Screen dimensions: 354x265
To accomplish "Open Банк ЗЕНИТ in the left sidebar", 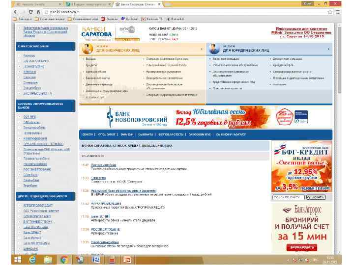I will point(32,232).
